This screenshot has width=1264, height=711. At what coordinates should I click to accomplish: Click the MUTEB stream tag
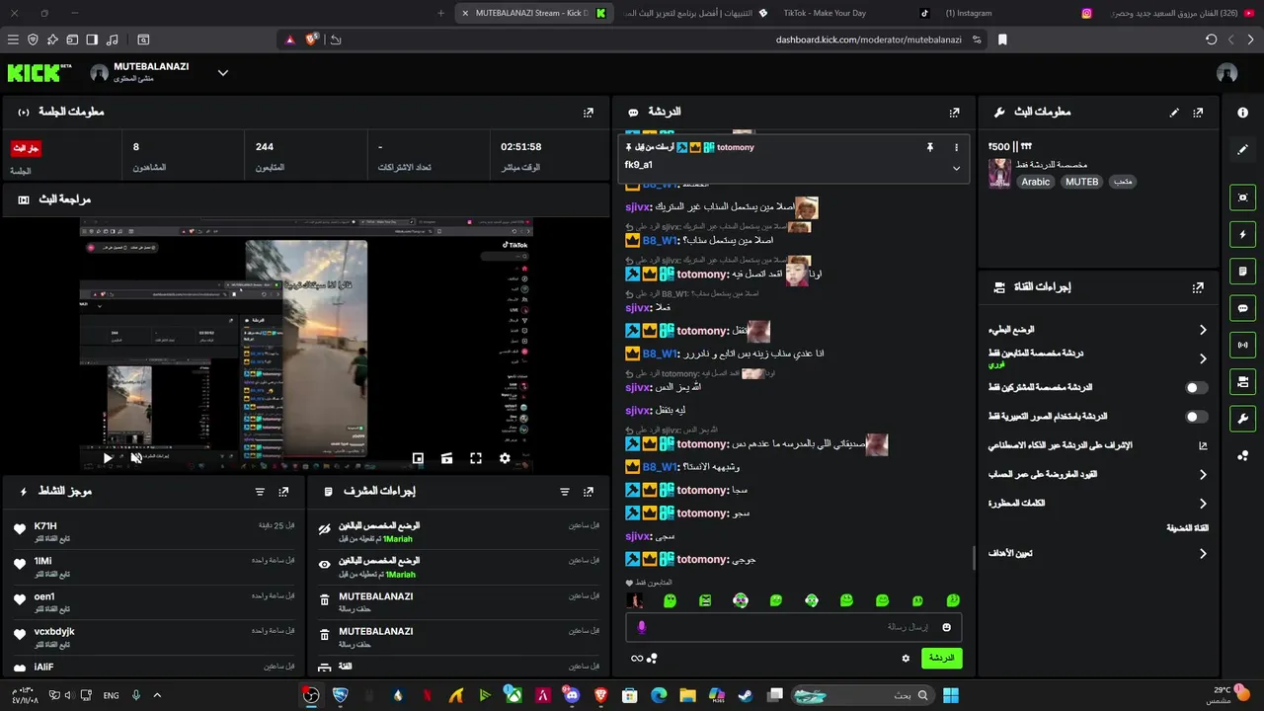click(1081, 182)
